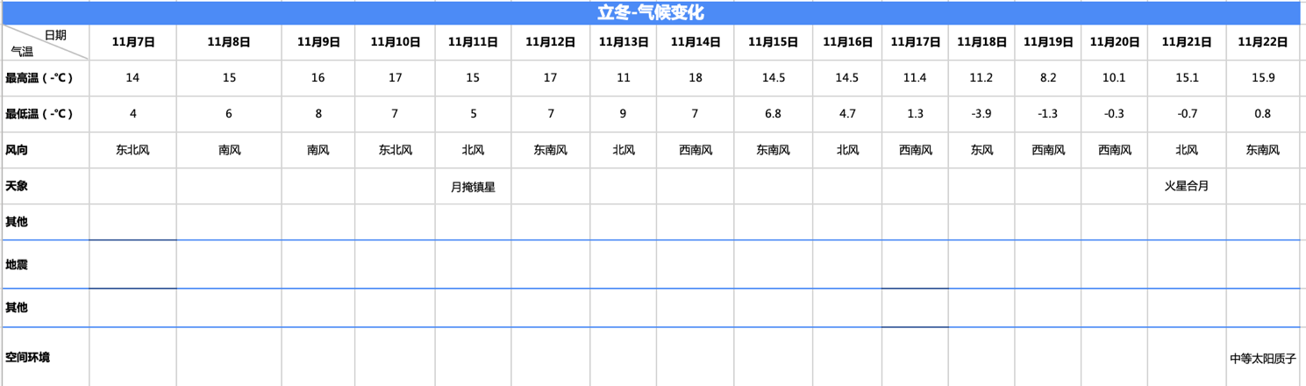Click the low temperature cell 4.7
Image resolution: width=1306 pixels, height=386 pixels.
pyautogui.click(x=847, y=114)
